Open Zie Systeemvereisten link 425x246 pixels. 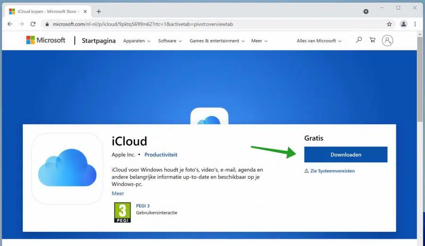[x=332, y=171]
